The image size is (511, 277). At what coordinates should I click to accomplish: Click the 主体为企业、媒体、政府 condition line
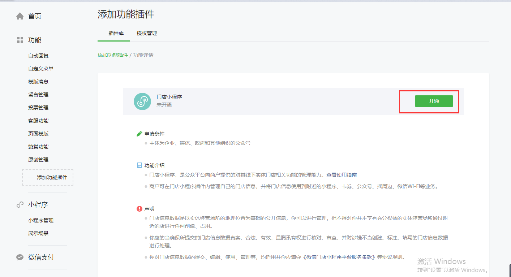tap(200, 143)
